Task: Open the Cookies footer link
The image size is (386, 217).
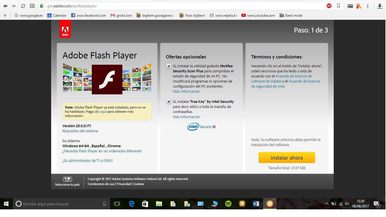Action: pyautogui.click(x=138, y=184)
